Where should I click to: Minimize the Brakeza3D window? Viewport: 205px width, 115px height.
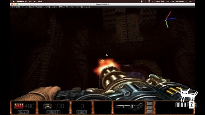(15, 4)
